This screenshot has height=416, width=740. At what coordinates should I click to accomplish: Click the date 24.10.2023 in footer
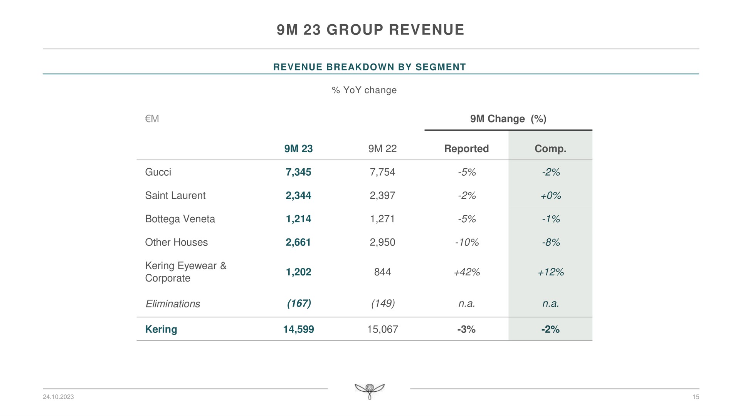point(58,397)
